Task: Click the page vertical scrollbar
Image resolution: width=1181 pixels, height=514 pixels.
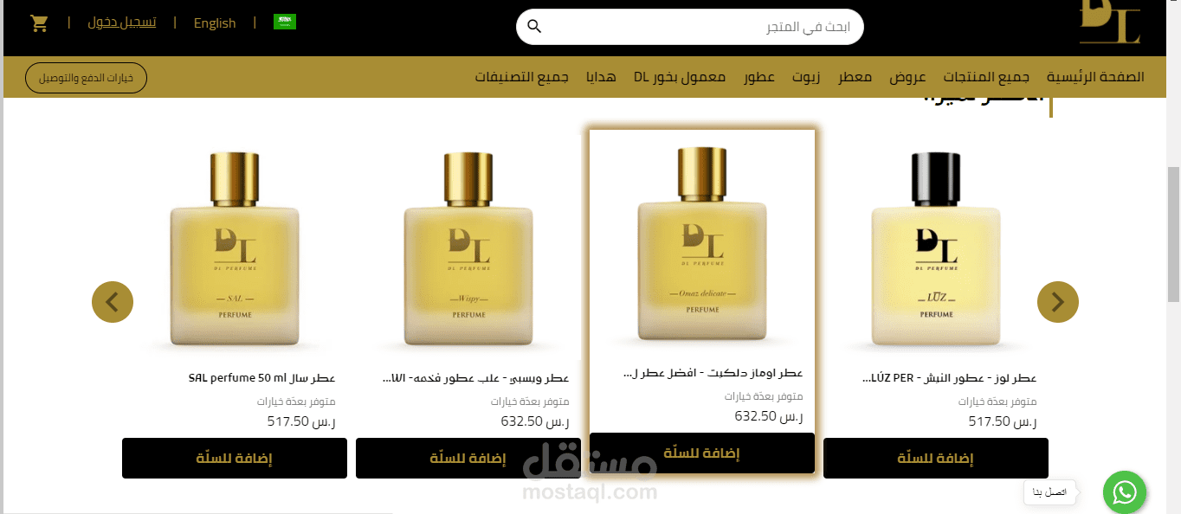Action: point(1173,234)
